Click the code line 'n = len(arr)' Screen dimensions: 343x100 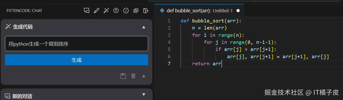(x=209, y=28)
